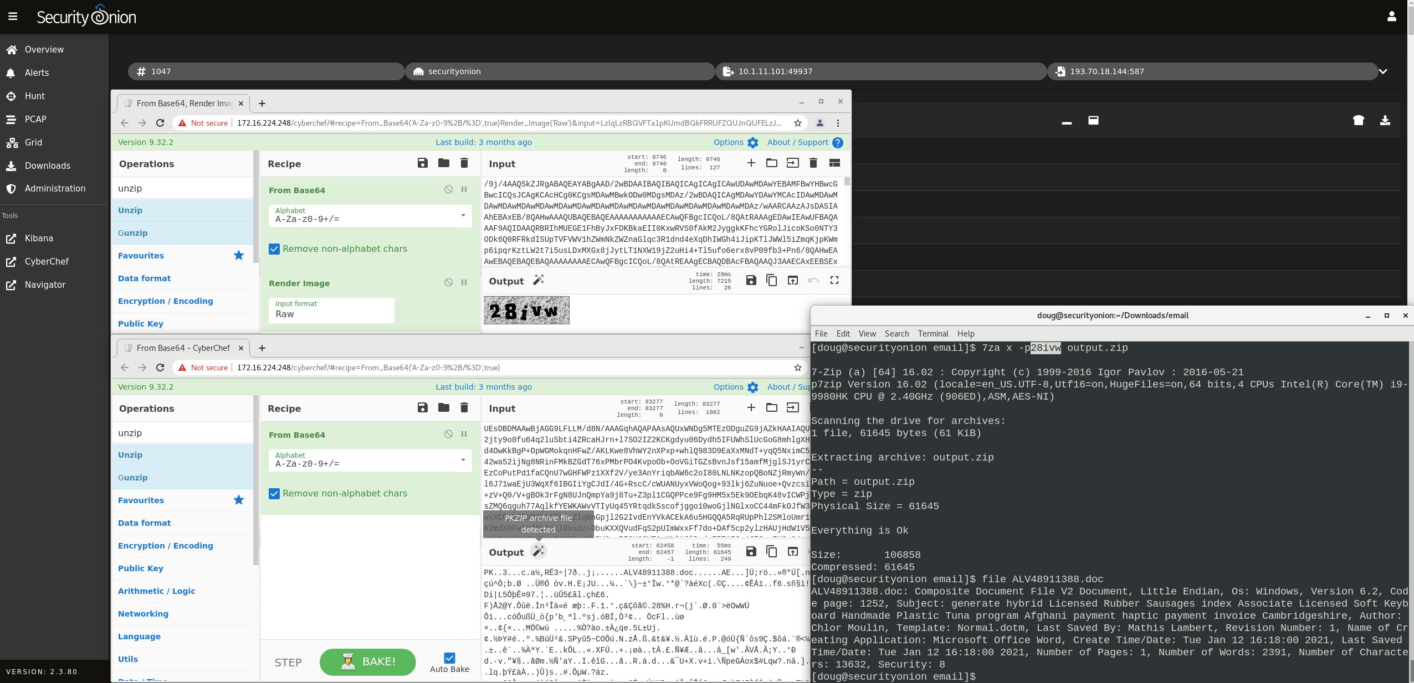Viewport: 1414px width, 683px height.
Task: Open Hunt in Security Onion sidebar
Action: [x=54, y=96]
